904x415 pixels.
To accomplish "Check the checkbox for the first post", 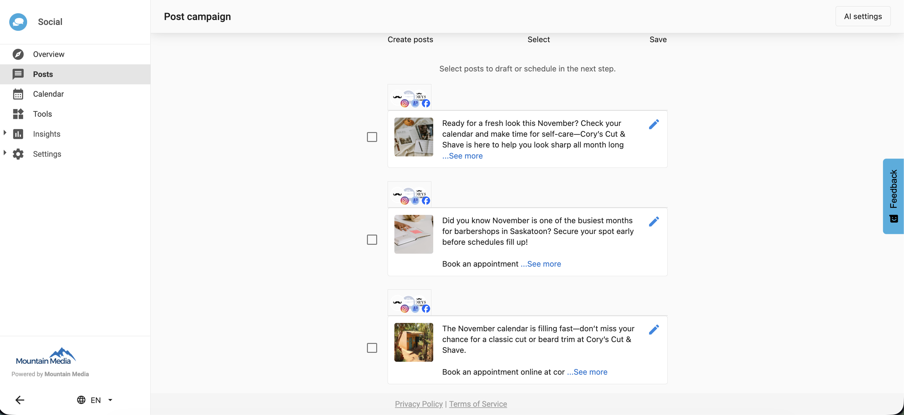I will click(x=371, y=137).
